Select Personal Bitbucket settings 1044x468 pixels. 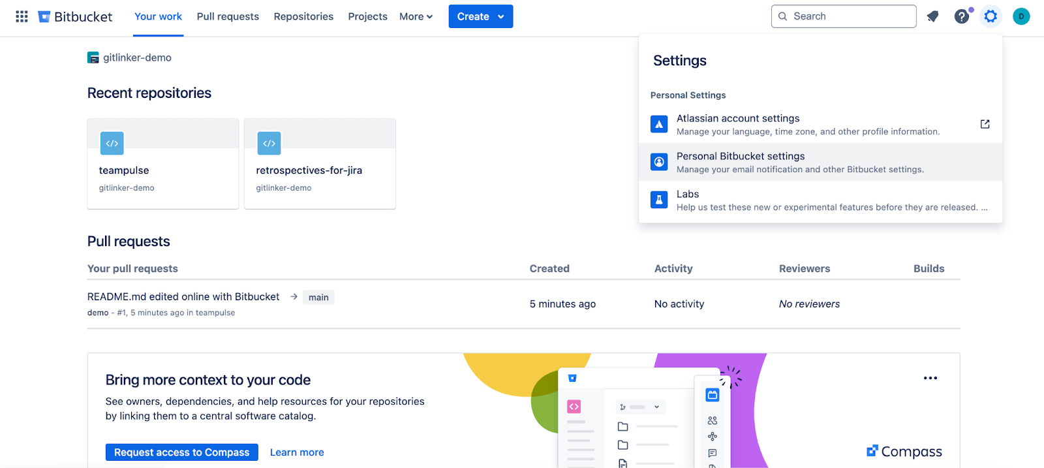click(741, 162)
